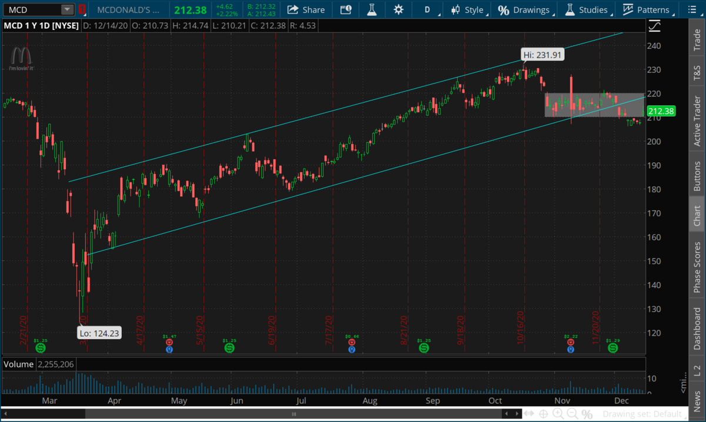Click the chart horizontal scrollbar thumb

294,414
